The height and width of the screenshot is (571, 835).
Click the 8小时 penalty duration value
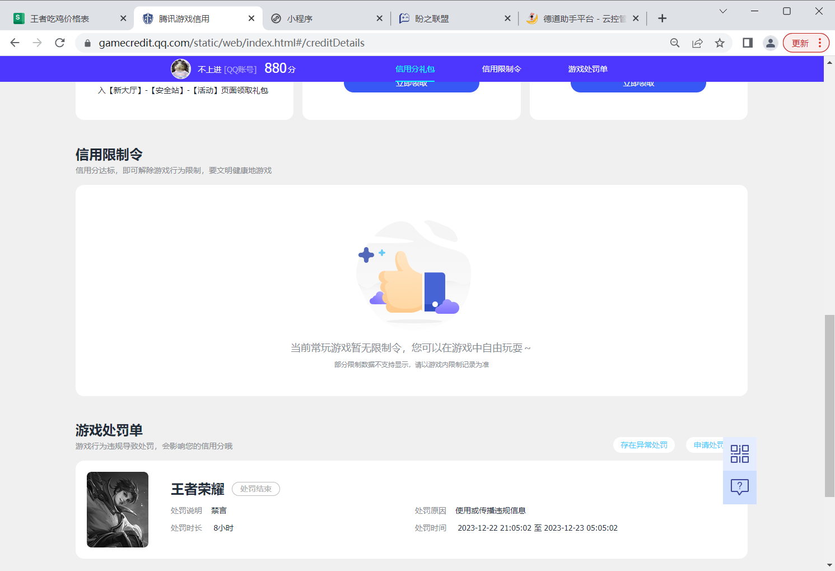(x=223, y=528)
